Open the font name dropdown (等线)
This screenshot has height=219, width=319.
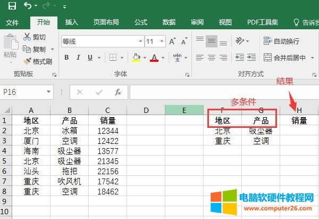(140, 41)
